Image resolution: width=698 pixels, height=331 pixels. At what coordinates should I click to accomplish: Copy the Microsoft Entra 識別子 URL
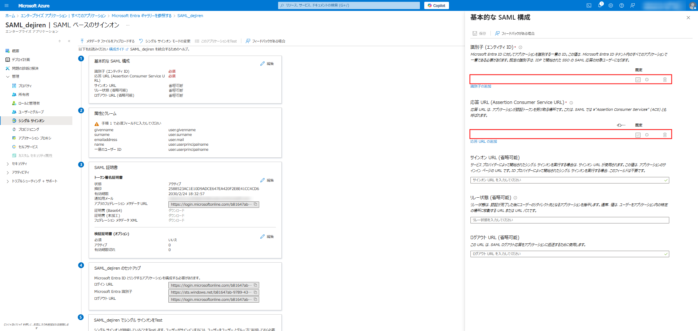(x=256, y=292)
